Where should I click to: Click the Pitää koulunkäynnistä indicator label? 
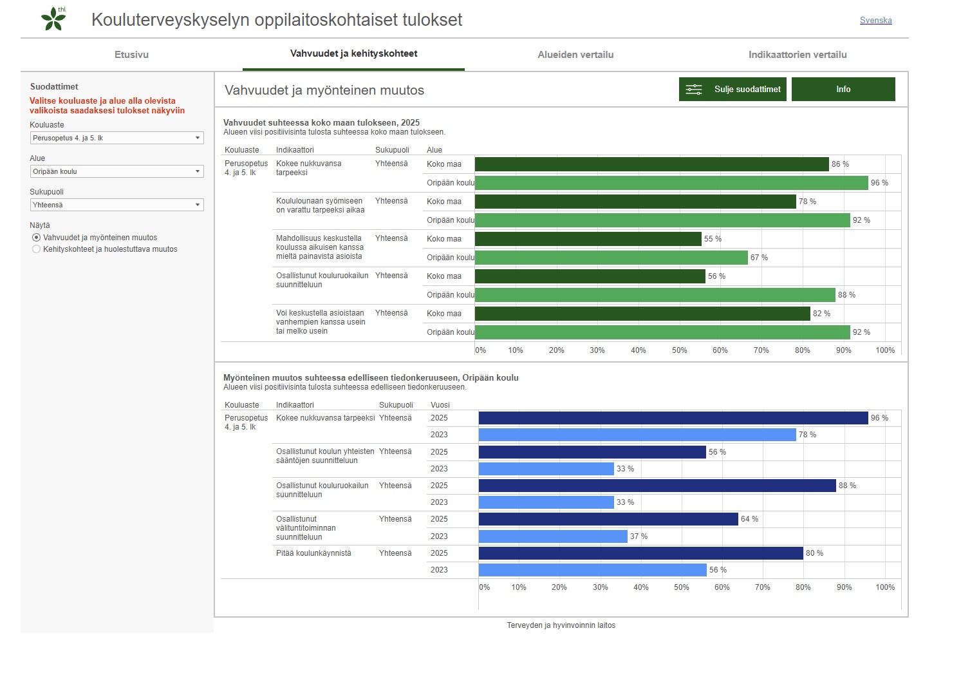[x=313, y=553]
